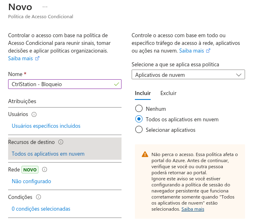The width and height of the screenshot is (258, 224).
Task: Choose the Selecionar aplicativos radio option
Action: (x=139, y=130)
